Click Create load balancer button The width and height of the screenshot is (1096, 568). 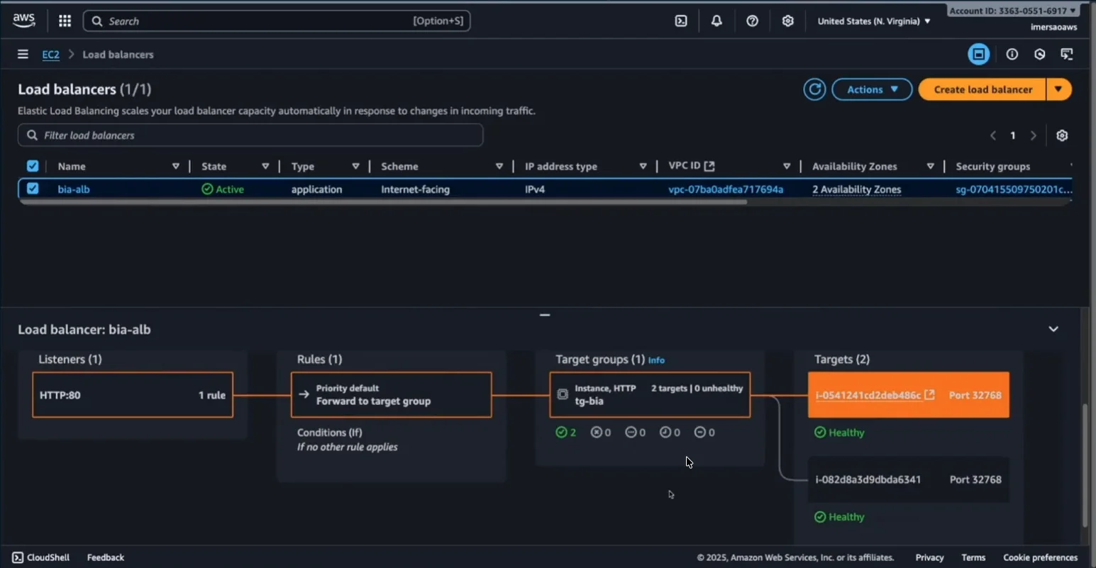tap(982, 89)
